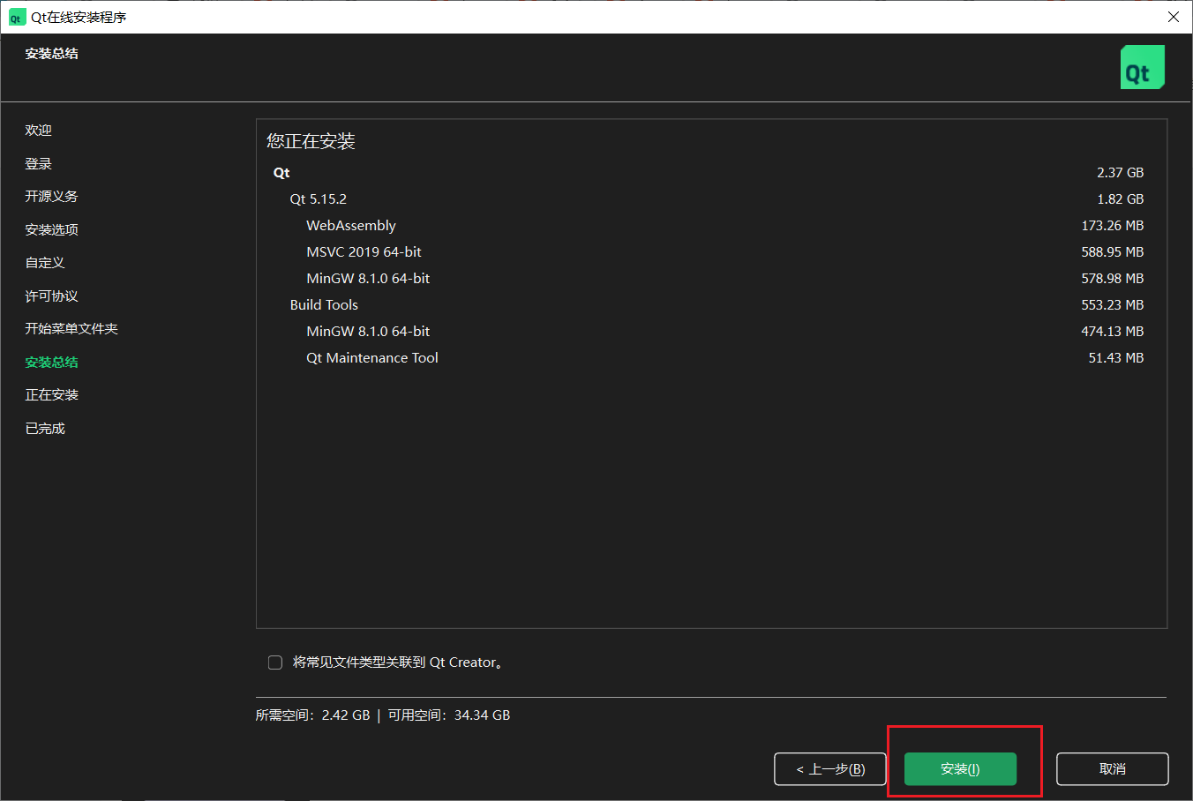Click the 可用空间: 34.34 GB text
The width and height of the screenshot is (1193, 801).
449,715
